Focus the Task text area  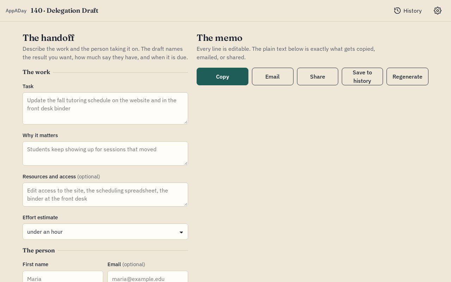pos(105,108)
